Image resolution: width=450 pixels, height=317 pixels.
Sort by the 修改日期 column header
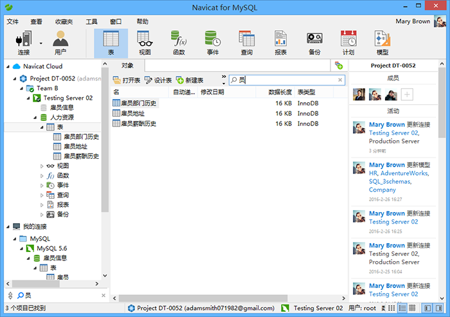tap(226, 92)
